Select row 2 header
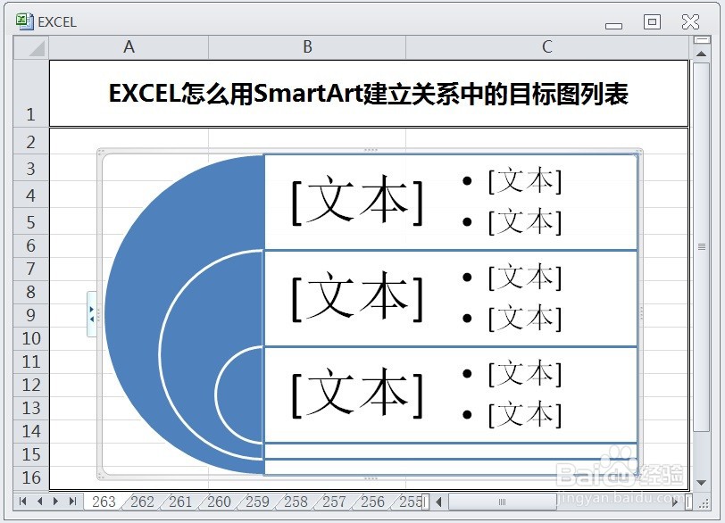Screen dimensions: 725x523 click(30, 141)
